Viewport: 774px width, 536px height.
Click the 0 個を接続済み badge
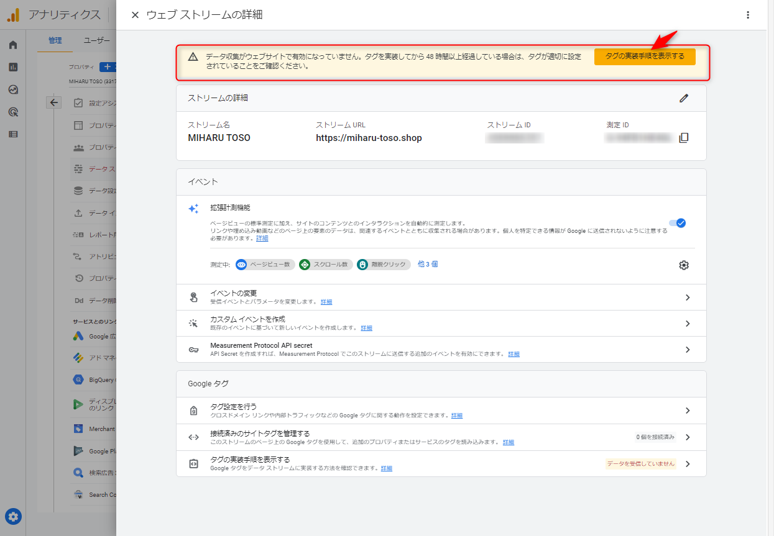(x=655, y=437)
